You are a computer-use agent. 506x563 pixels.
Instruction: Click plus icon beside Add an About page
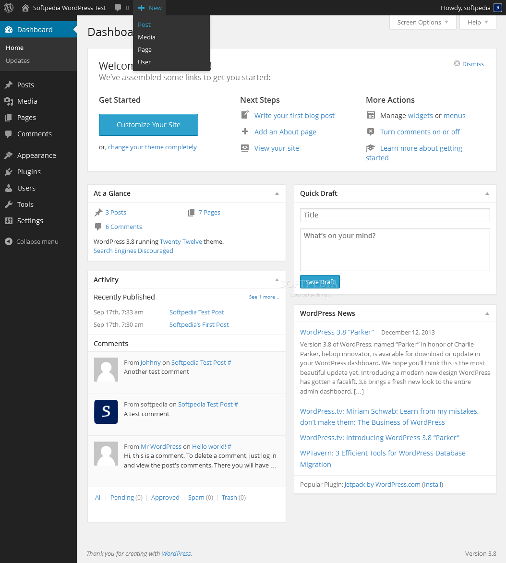coord(245,132)
